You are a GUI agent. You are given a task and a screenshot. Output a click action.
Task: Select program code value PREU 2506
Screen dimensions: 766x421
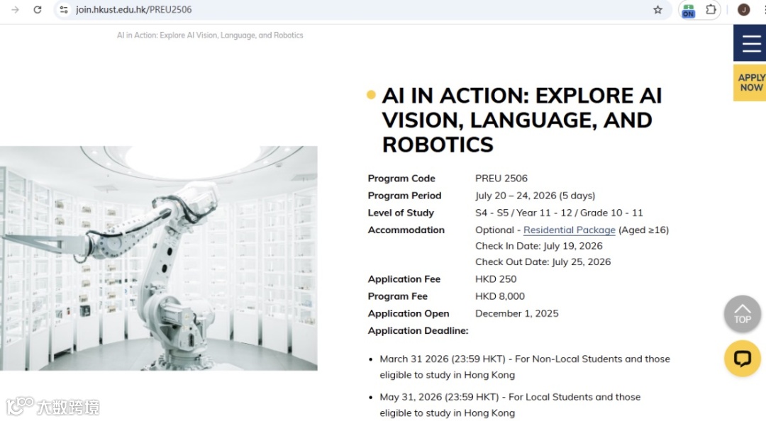pyautogui.click(x=501, y=179)
